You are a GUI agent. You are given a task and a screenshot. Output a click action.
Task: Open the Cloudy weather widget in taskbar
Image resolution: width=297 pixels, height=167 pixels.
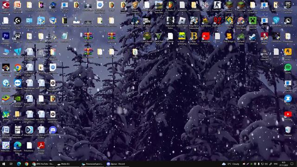[231, 164]
